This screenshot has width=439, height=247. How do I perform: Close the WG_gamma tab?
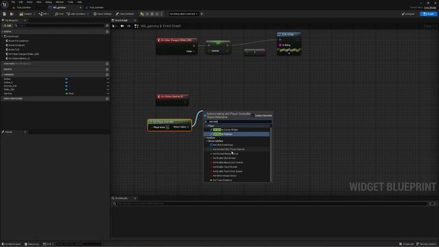tap(80, 8)
